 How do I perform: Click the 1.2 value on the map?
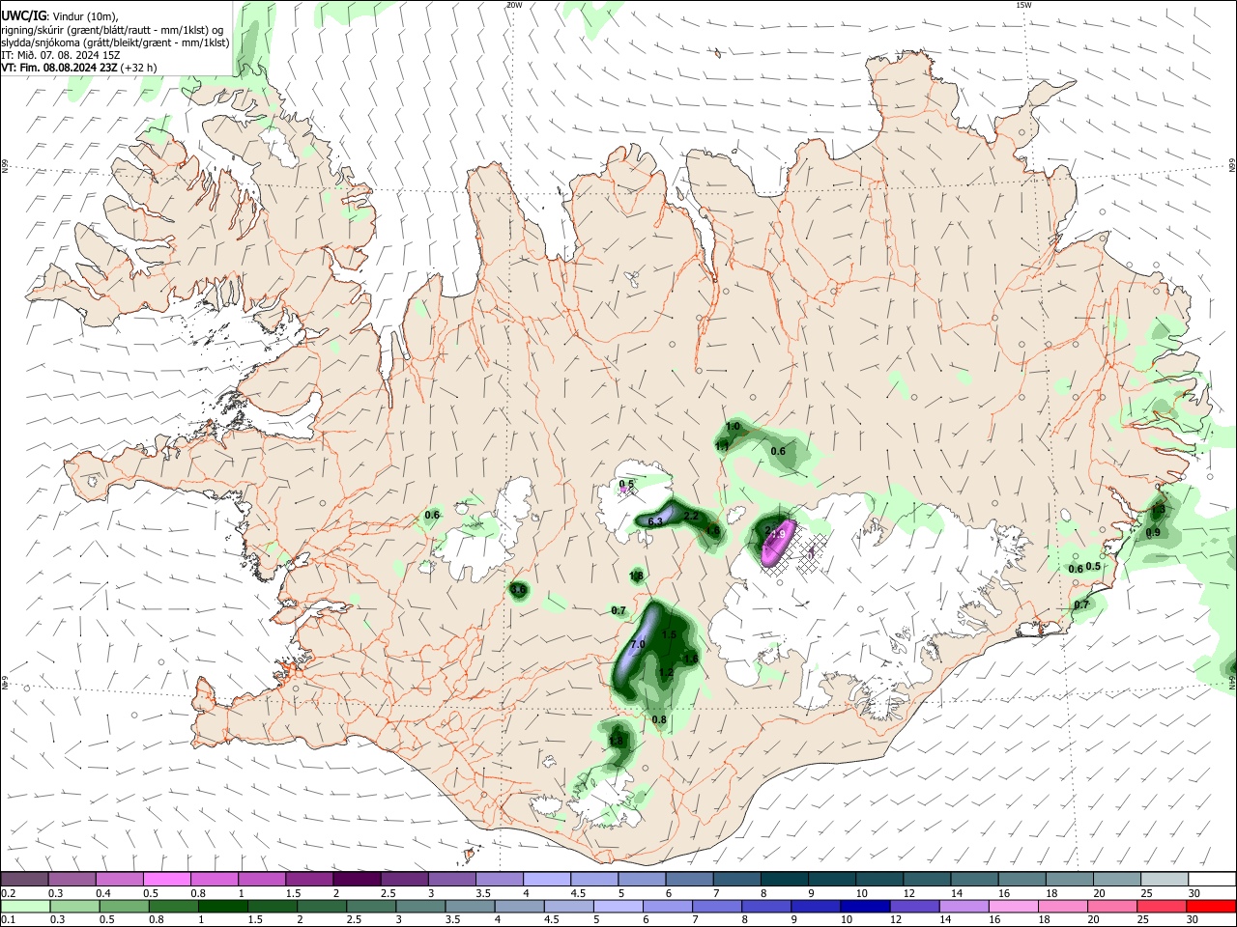tap(666, 672)
